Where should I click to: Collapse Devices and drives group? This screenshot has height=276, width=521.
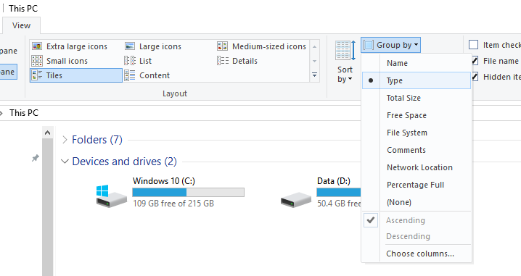[65, 162]
